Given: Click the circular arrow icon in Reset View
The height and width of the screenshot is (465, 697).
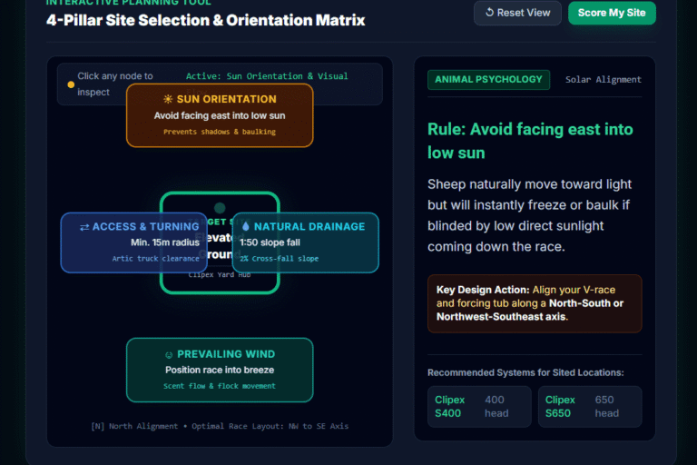Looking at the screenshot, I should click(489, 13).
